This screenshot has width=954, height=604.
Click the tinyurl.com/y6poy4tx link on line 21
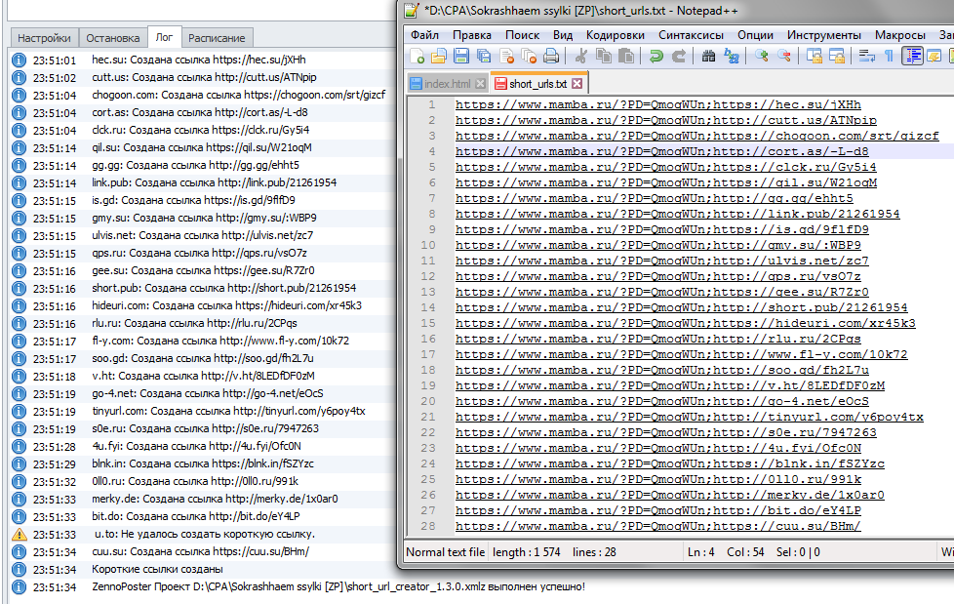pyautogui.click(x=818, y=417)
